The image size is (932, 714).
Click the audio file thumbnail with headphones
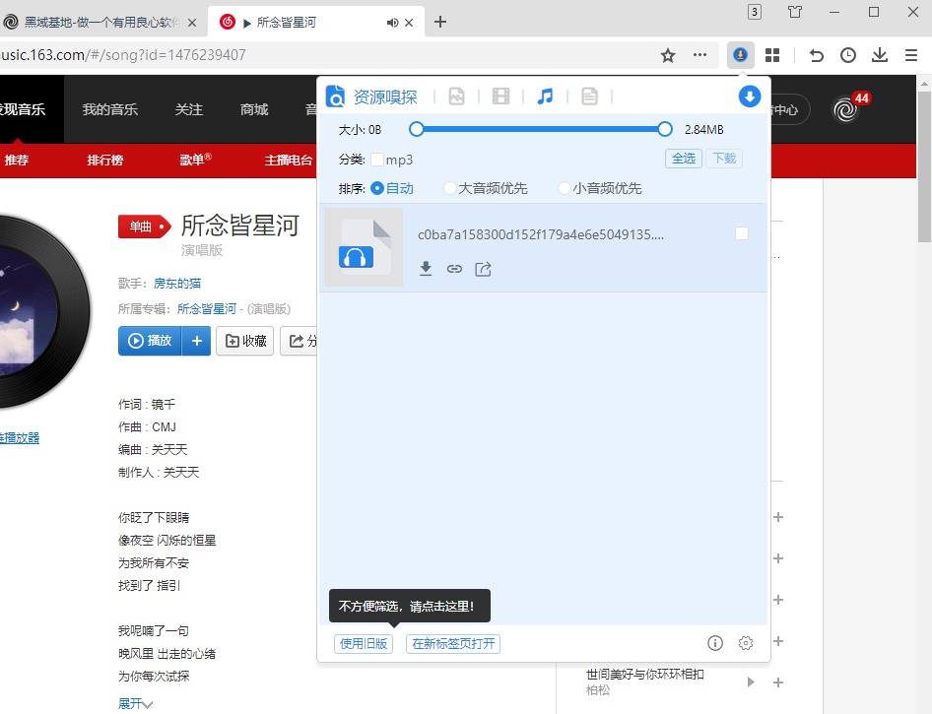364,247
